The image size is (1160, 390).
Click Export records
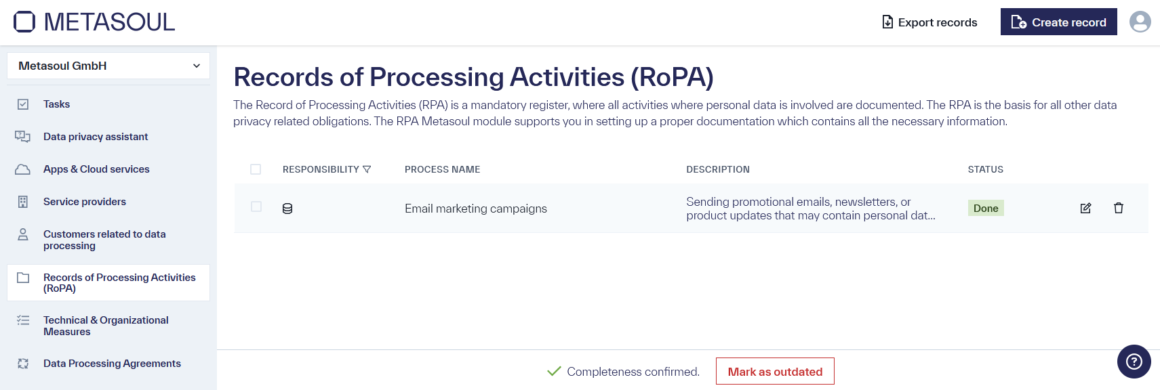click(x=929, y=22)
